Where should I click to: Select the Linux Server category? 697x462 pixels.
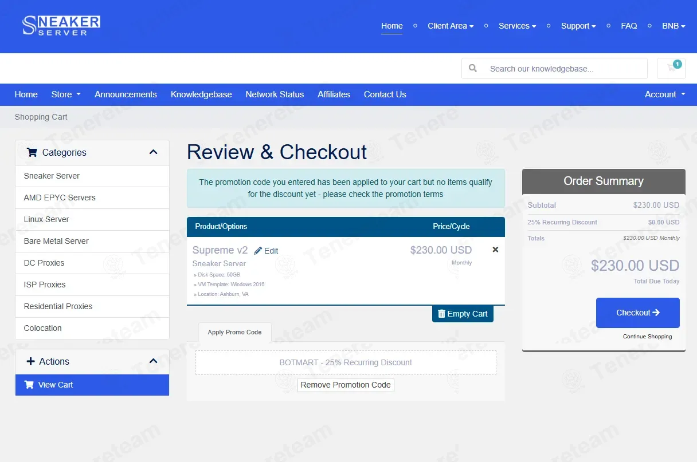(92, 219)
